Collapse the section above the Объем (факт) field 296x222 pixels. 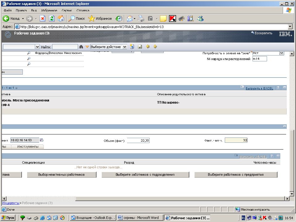(285, 126)
